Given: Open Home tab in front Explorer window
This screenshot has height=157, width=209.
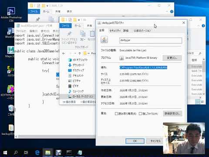Looking at the screenshot, I should tap(78, 26).
